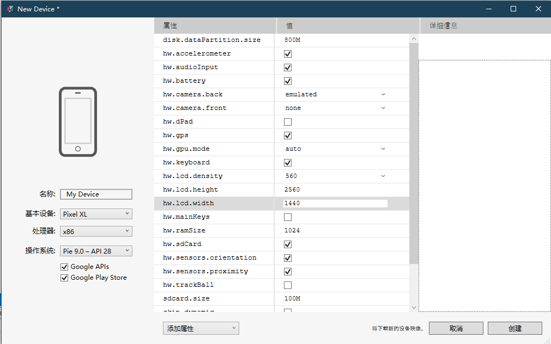This screenshot has width=551, height=344.
Task: Click the 取消 button
Action: [x=456, y=328]
